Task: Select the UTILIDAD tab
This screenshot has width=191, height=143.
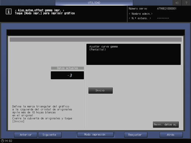Action: (x=94, y=3)
